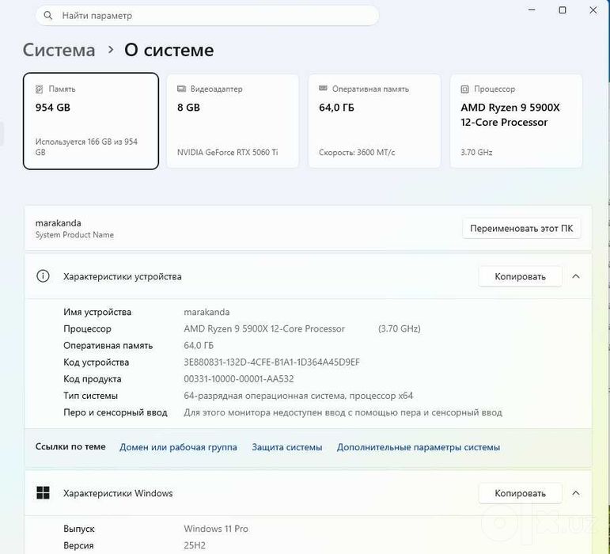
Task: Collapse 'Характеристики Windows' section chevron
Action: [576, 493]
